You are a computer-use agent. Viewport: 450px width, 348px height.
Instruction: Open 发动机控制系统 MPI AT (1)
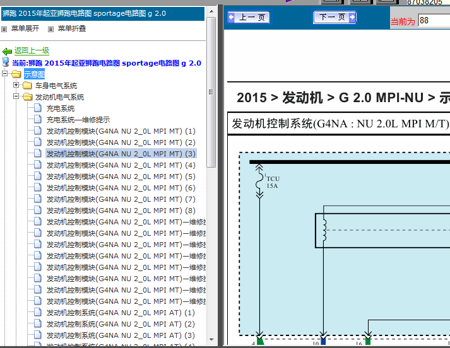point(121,313)
